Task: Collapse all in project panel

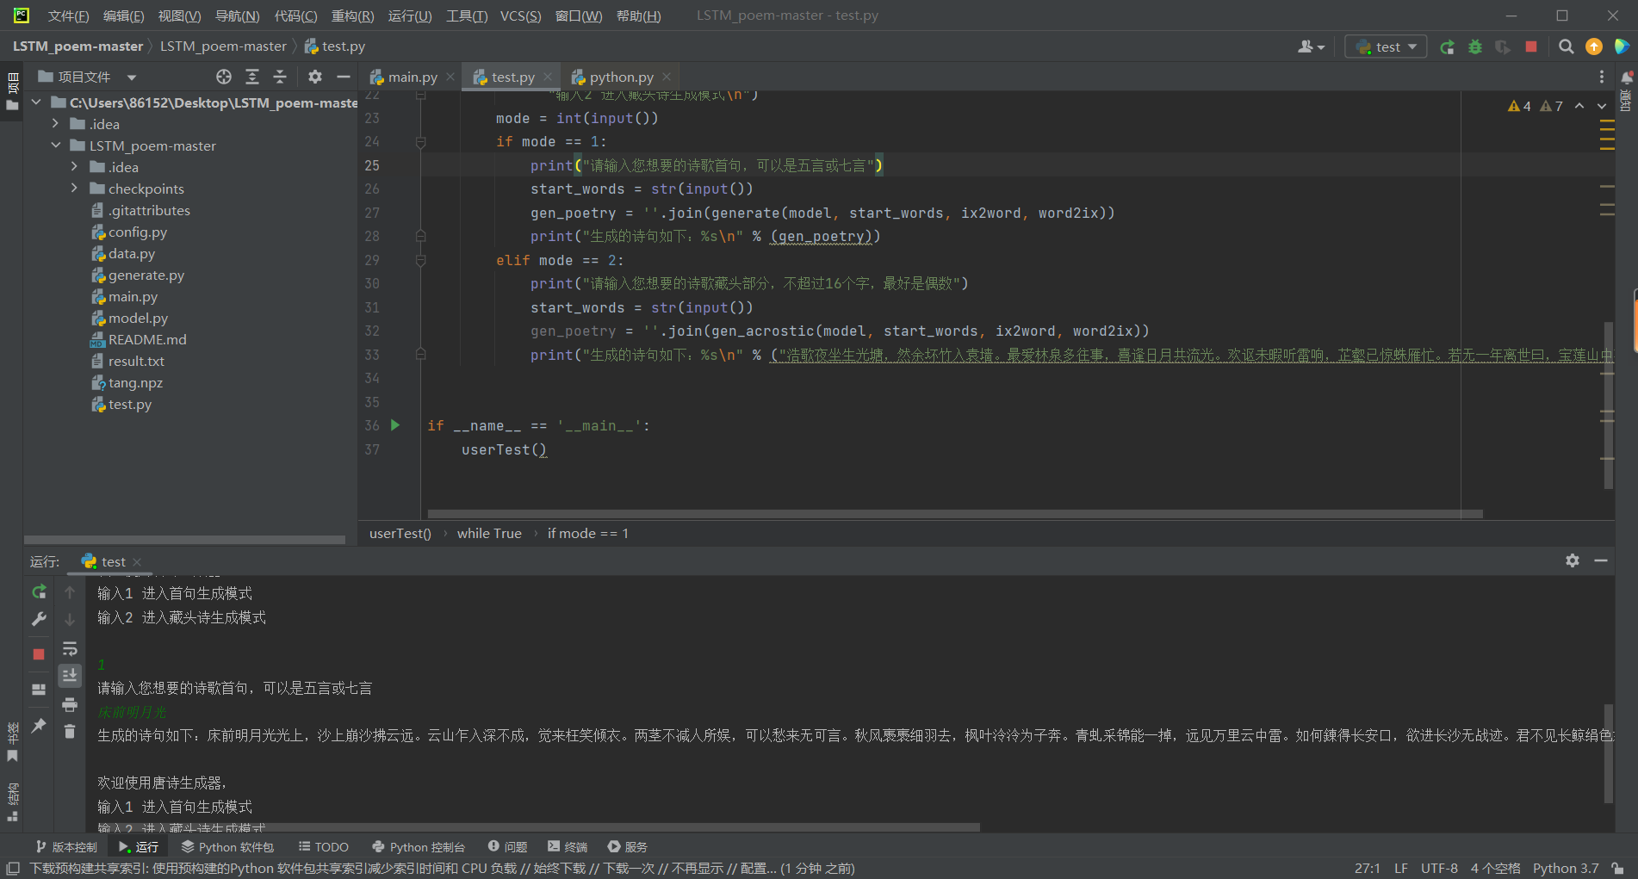Action: 280,77
